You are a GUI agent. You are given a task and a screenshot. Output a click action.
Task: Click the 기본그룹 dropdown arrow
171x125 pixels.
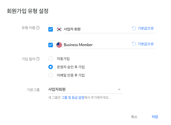click(x=119, y=89)
